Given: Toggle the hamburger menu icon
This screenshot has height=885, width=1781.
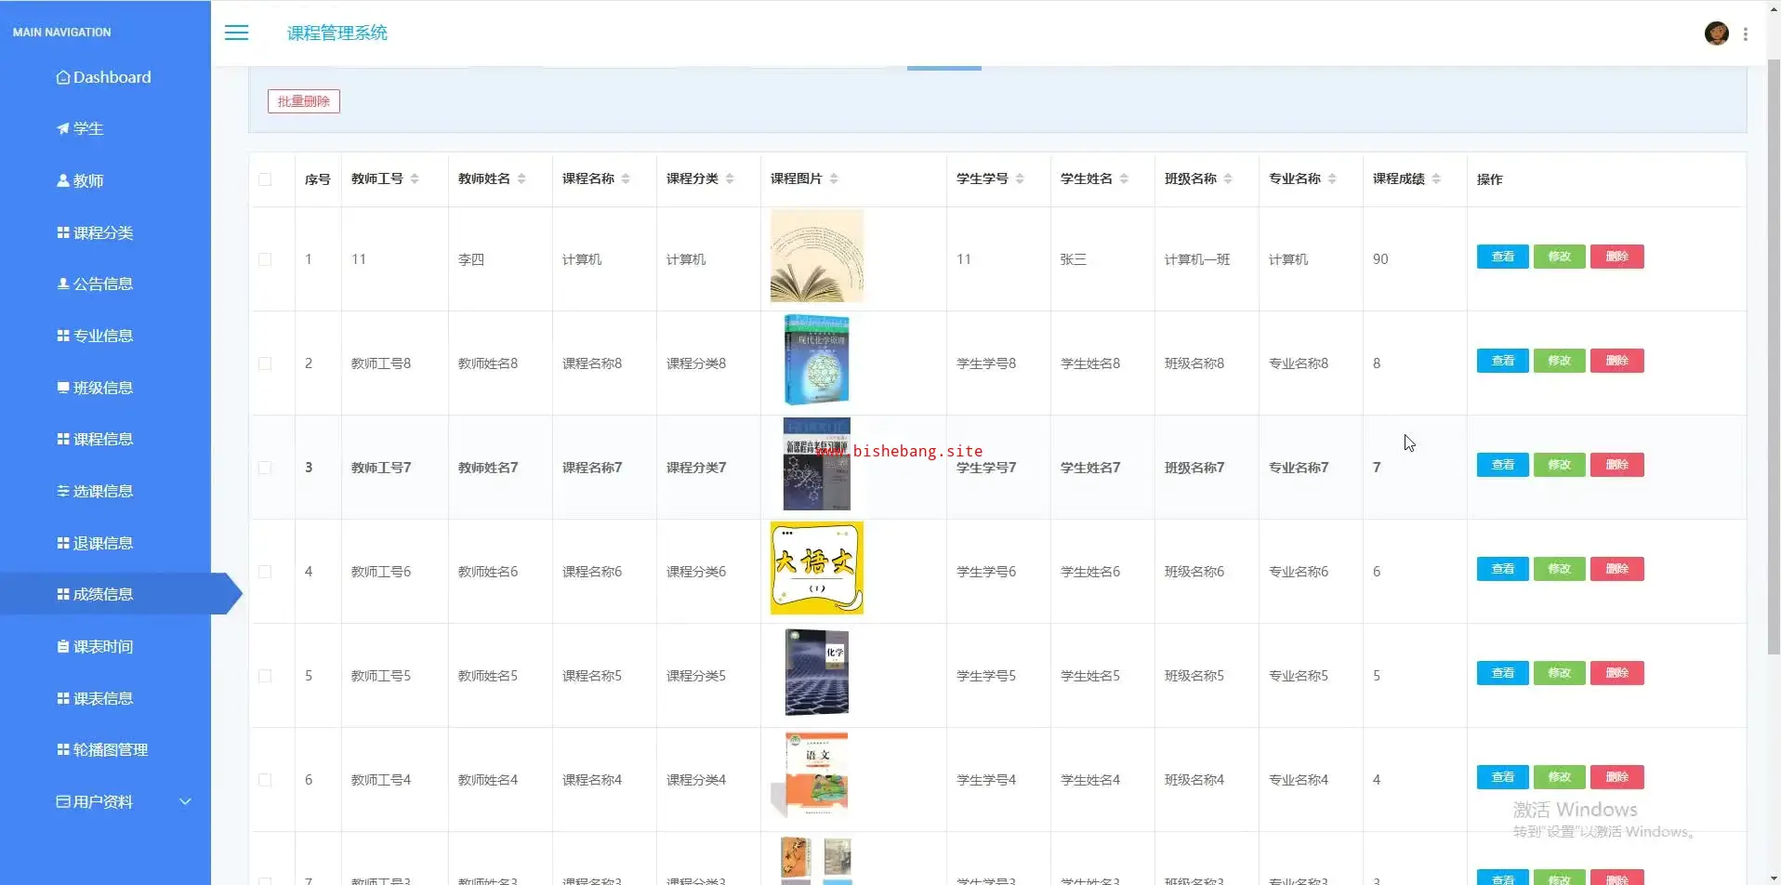Looking at the screenshot, I should [x=237, y=33].
